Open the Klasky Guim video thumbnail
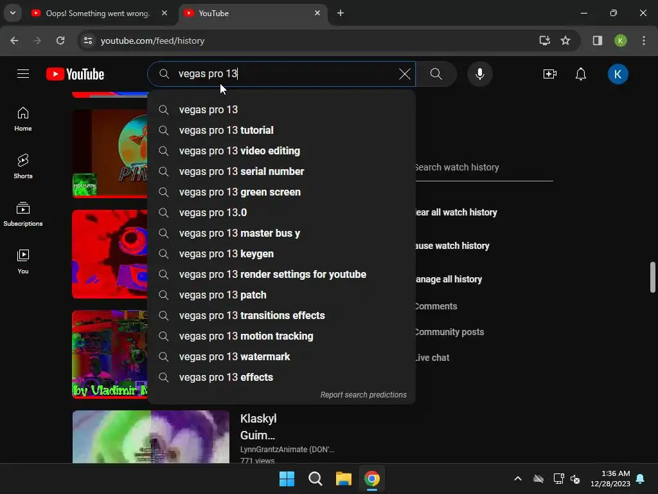This screenshot has height=494, width=658. pos(150,437)
